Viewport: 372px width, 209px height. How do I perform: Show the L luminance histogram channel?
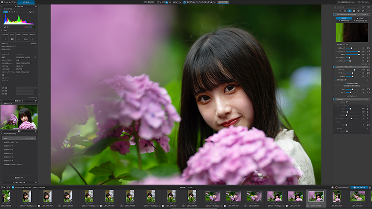coord(17,12)
